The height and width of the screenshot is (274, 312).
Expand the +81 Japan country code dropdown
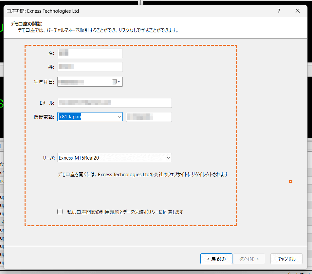(x=119, y=117)
